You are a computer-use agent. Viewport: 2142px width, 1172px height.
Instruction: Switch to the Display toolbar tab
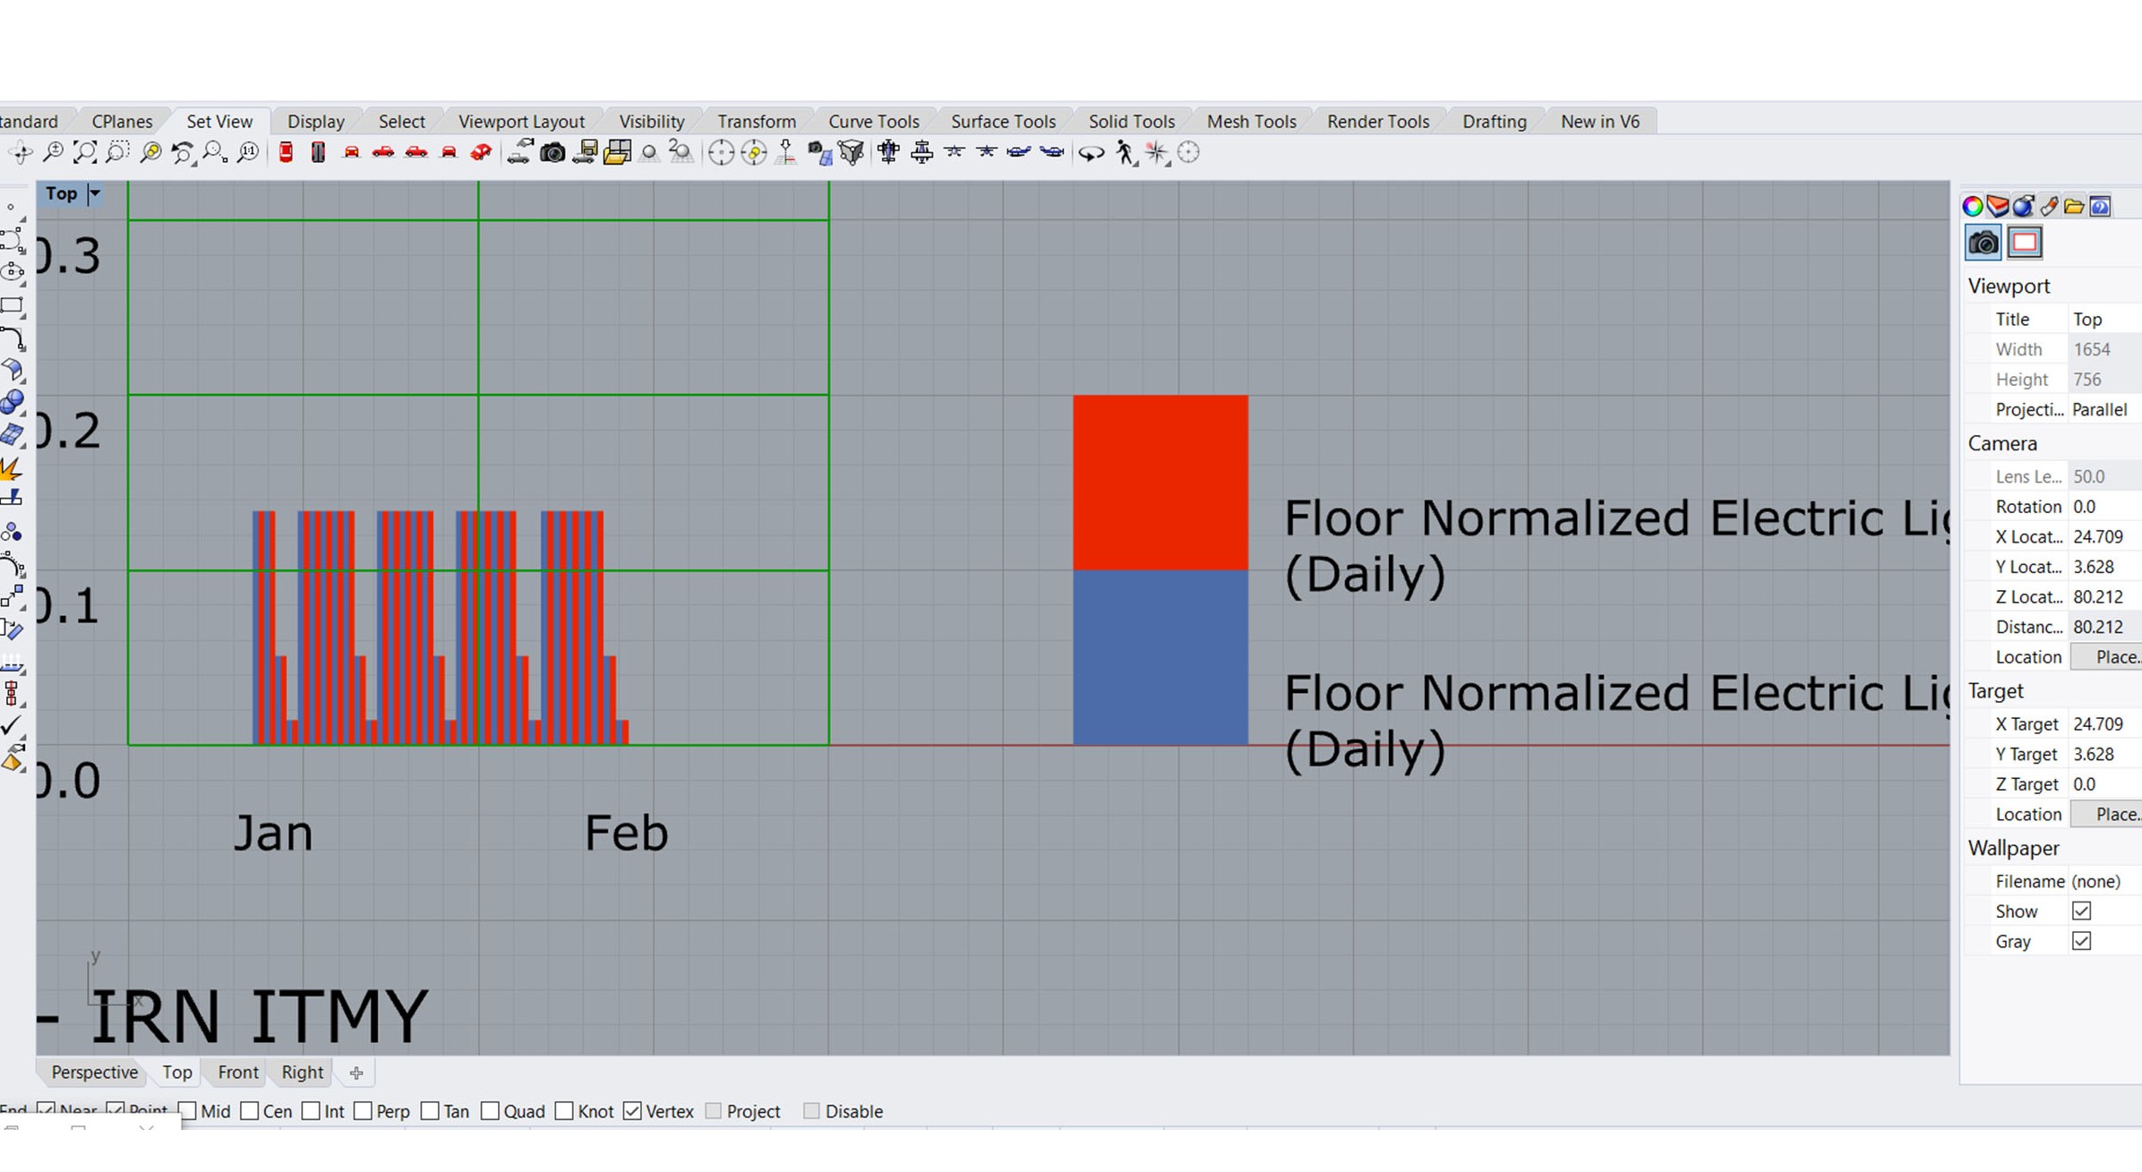coord(315,122)
